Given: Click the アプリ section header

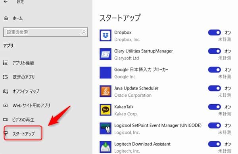Looking at the screenshot, I should click(x=8, y=45).
